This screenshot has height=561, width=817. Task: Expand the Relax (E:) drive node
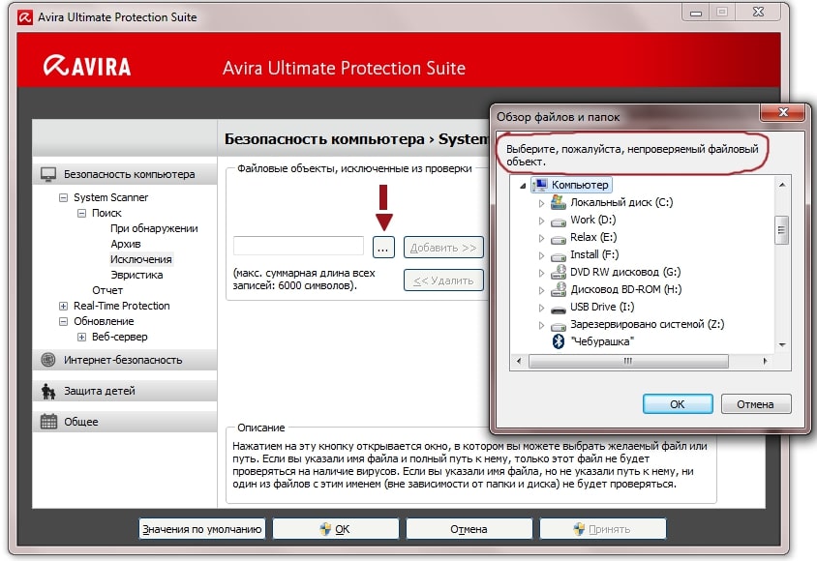[541, 238]
